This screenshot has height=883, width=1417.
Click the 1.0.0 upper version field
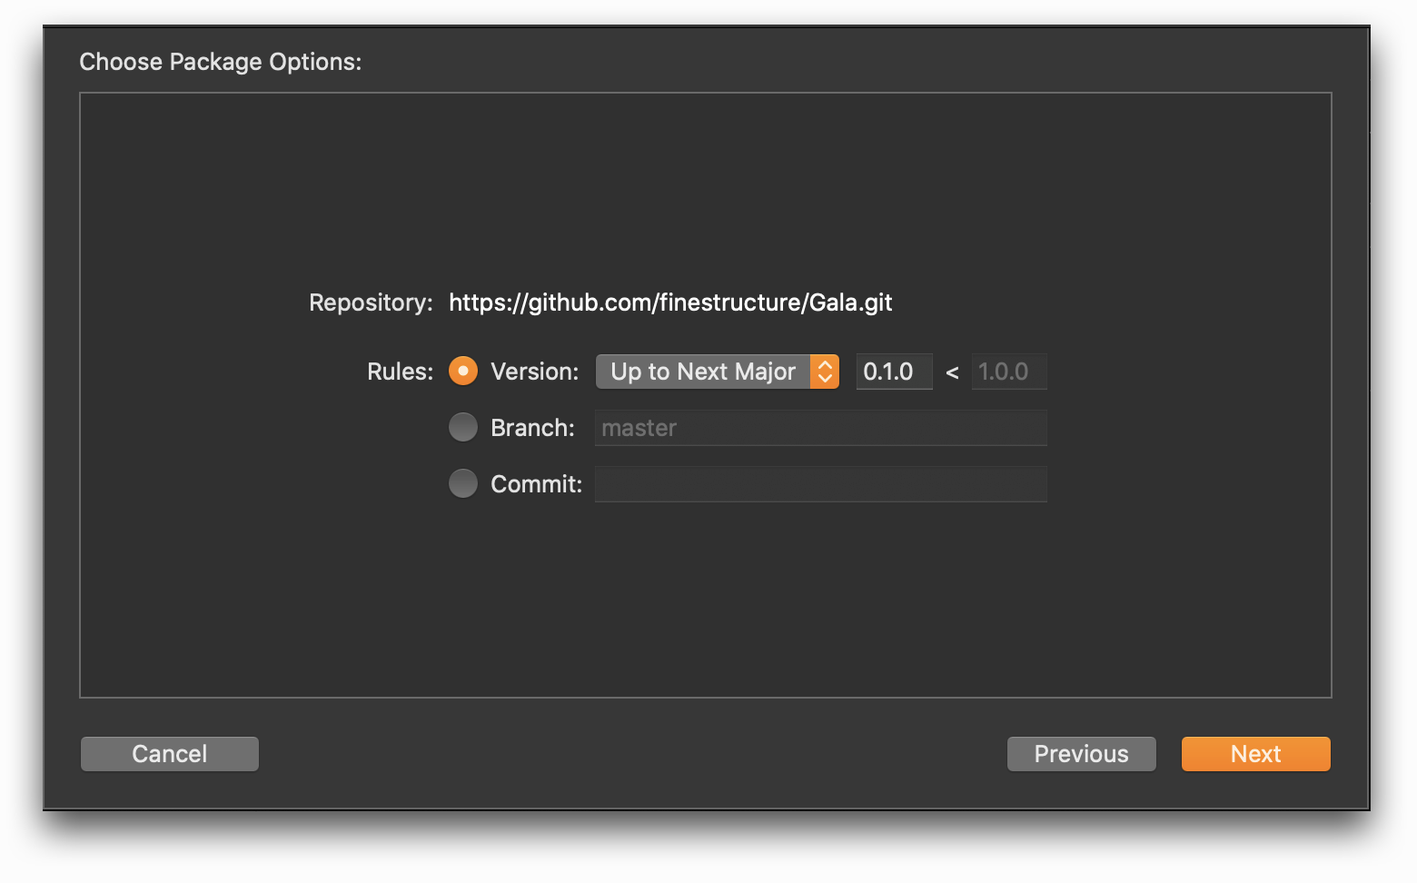tap(1008, 372)
